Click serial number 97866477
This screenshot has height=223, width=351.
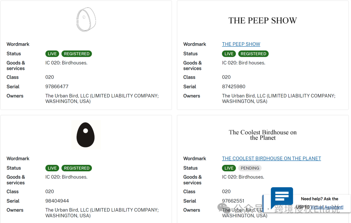pyautogui.click(x=57, y=86)
